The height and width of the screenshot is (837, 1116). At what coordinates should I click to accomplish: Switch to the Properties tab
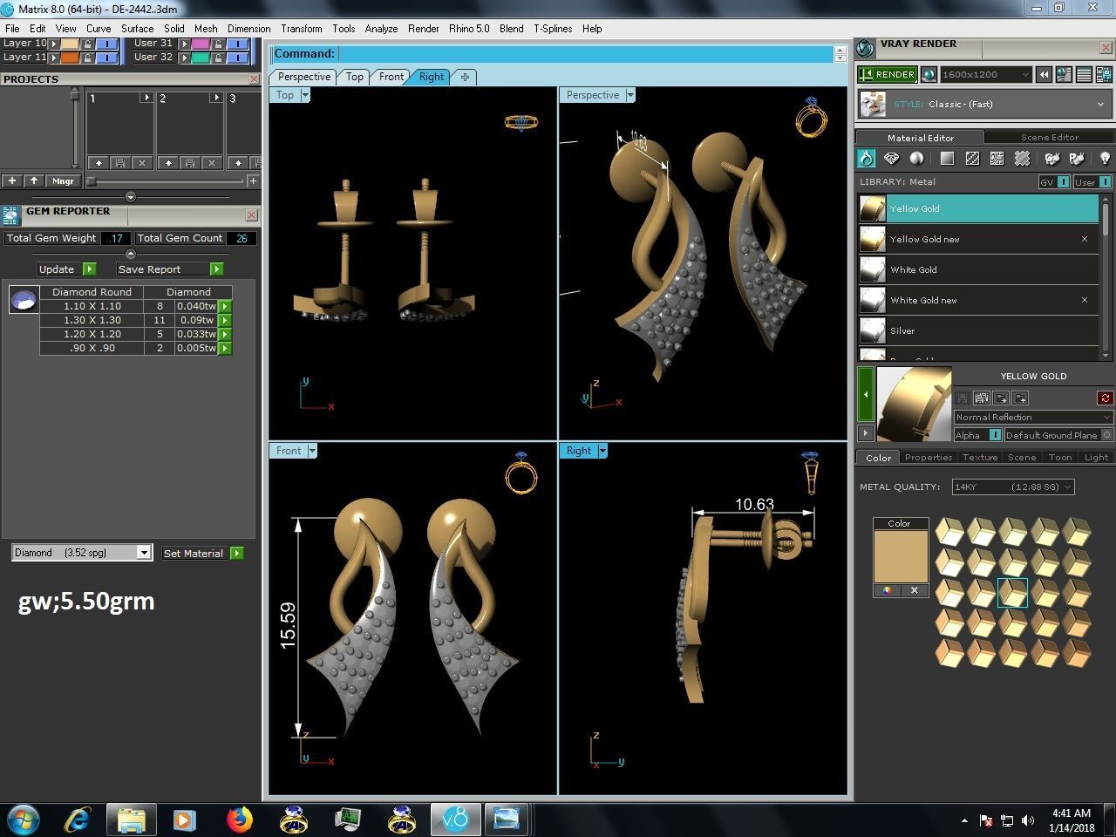(928, 457)
